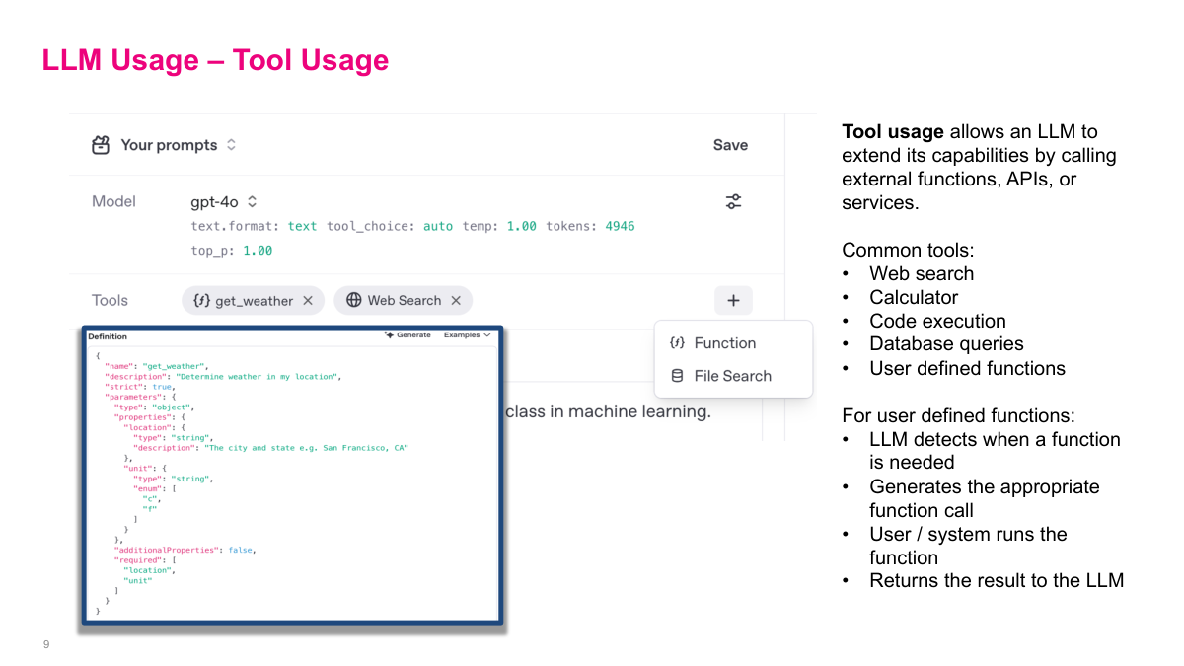The height and width of the screenshot is (666, 1184).
Task: Click the Web Search tool label
Action: 404,300
